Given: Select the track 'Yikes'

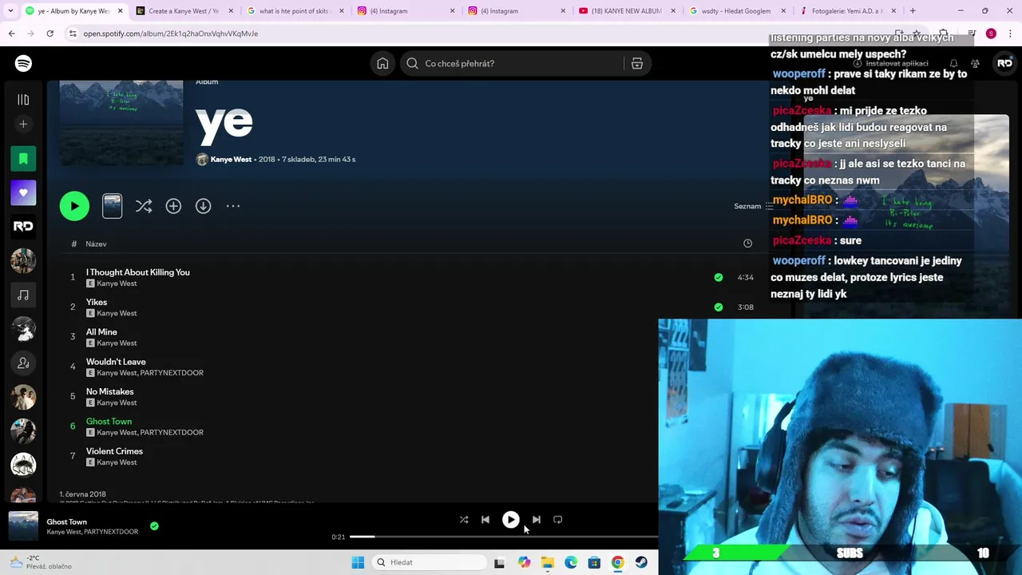Looking at the screenshot, I should coord(97,302).
